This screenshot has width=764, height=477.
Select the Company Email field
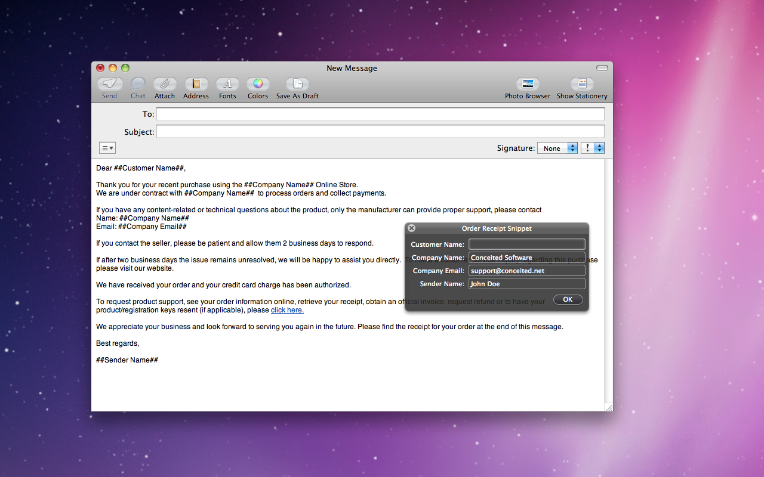click(x=526, y=271)
